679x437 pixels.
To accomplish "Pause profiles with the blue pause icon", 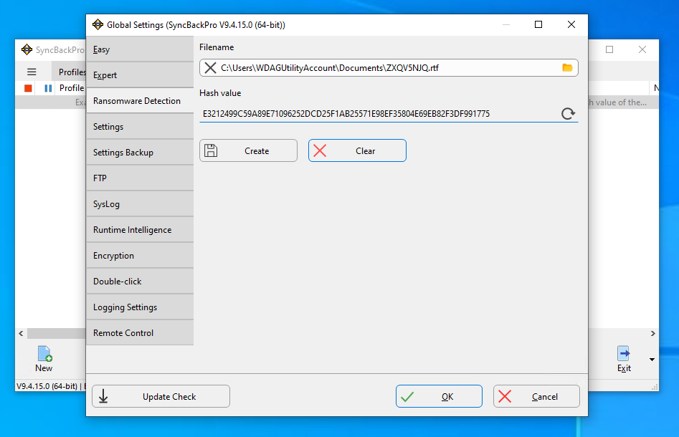I will [x=48, y=88].
